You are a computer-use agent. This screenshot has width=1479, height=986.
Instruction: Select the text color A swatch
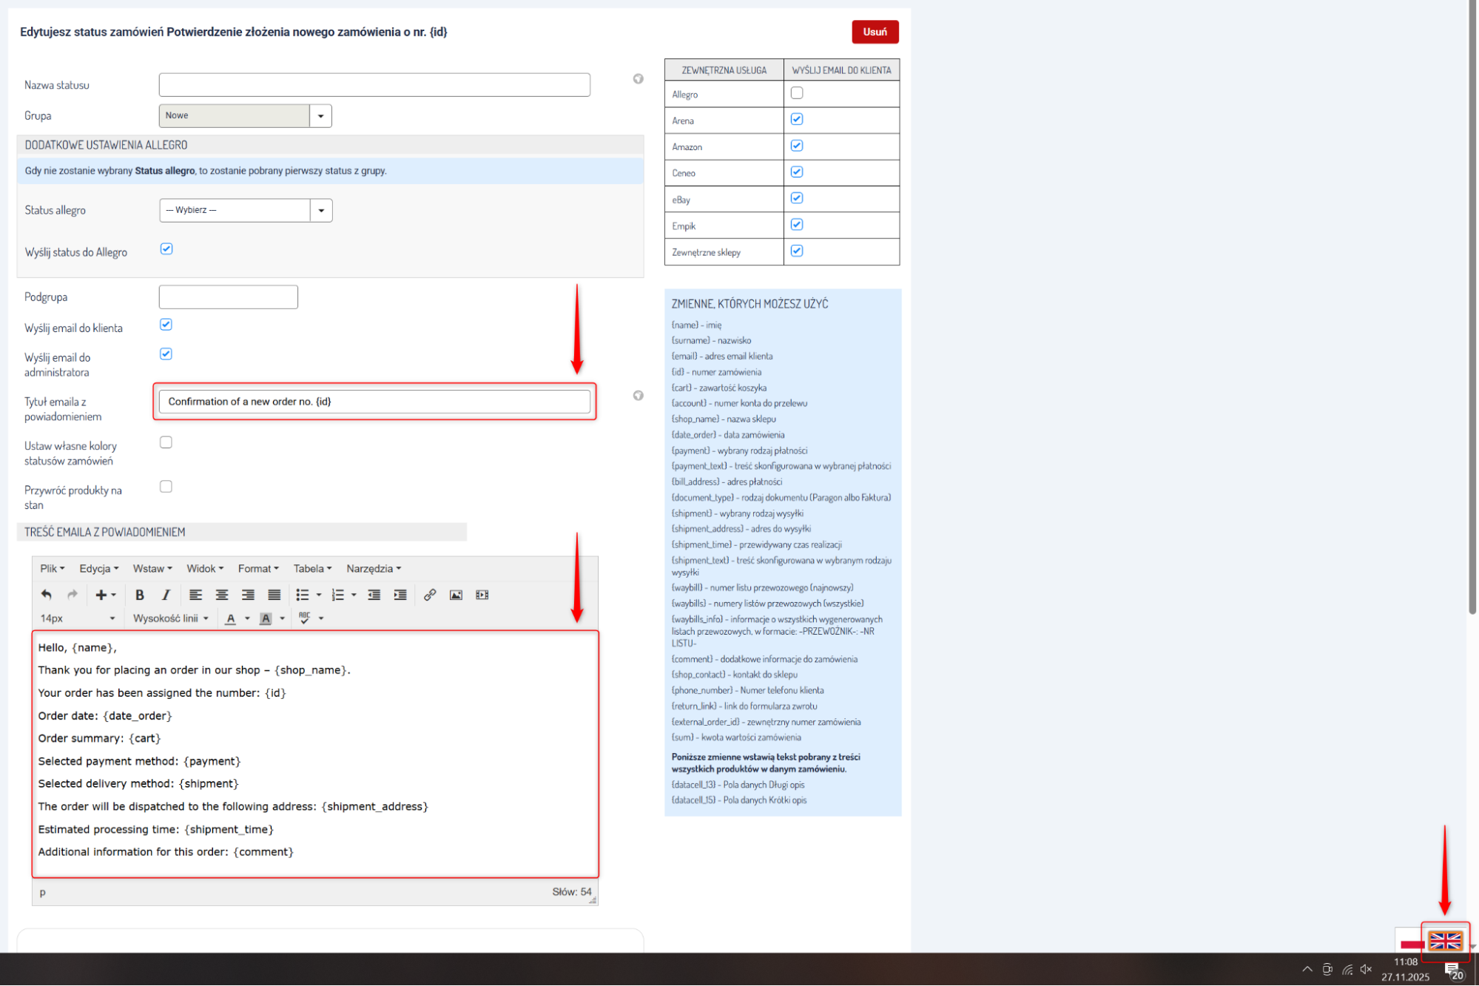[x=231, y=618]
